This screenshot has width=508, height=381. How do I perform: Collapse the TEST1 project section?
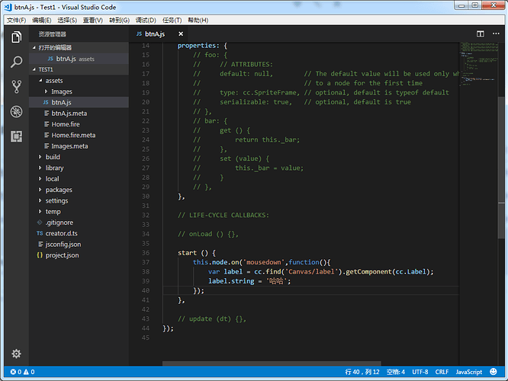[x=34, y=69]
